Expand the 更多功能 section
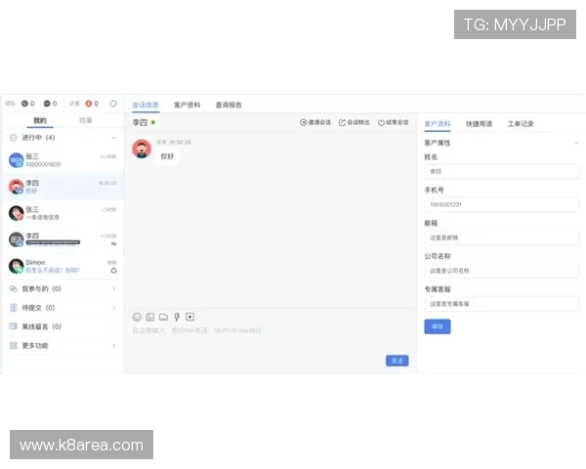Image resolution: width=586 pixels, height=469 pixels. coord(113,346)
